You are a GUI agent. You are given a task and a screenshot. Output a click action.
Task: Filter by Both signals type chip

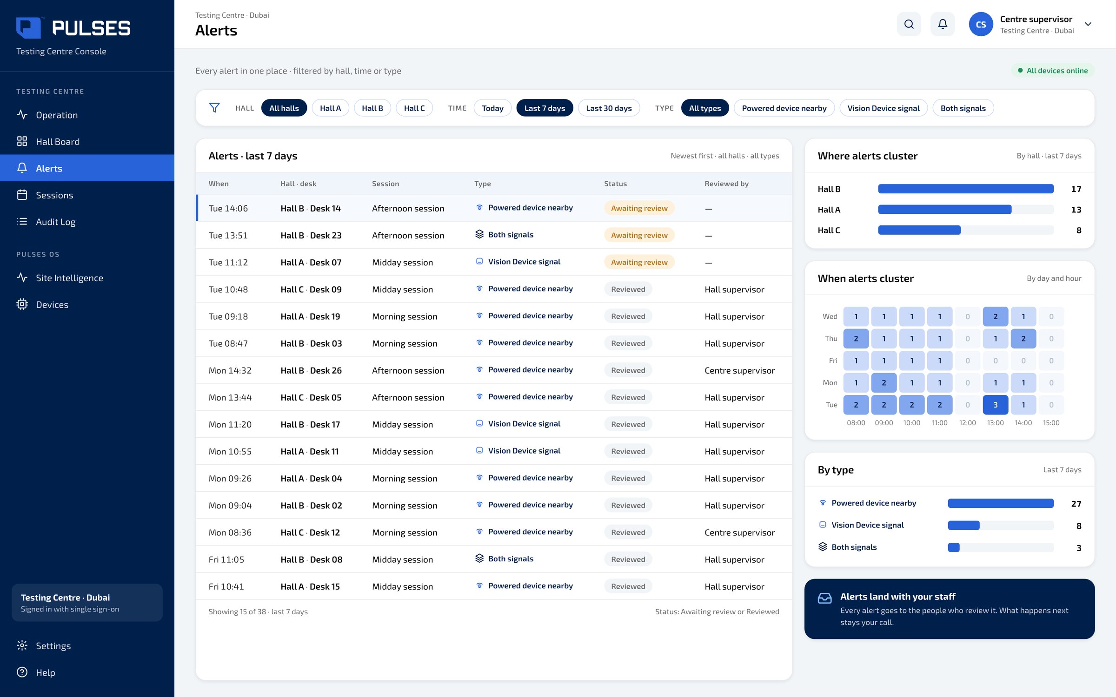[x=963, y=108]
